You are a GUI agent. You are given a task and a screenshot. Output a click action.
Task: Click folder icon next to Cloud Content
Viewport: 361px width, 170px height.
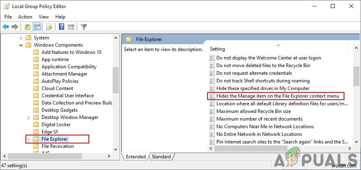(x=36, y=88)
